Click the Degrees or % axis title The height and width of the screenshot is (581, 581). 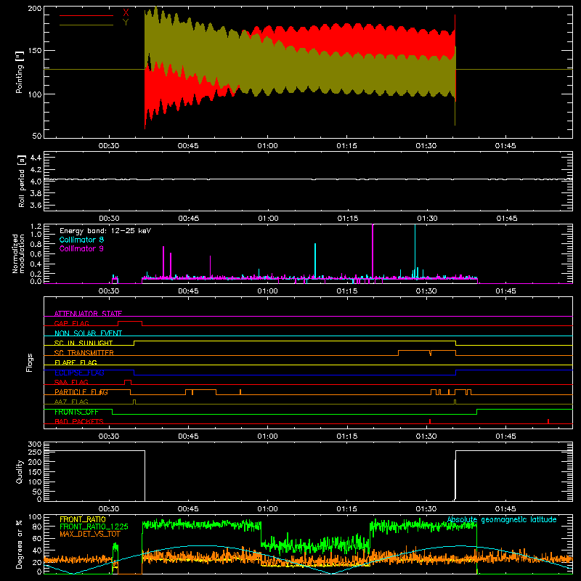[x=20, y=544]
